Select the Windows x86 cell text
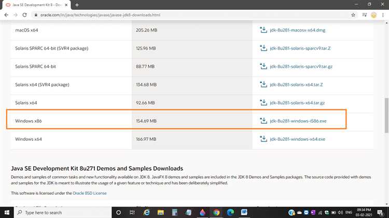 29,121
